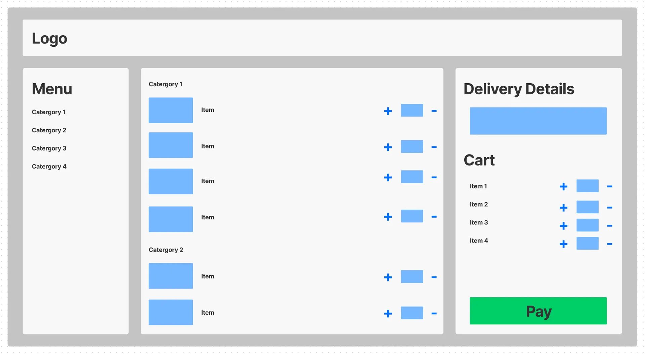This screenshot has width=645, height=354.
Task: Click minus on second Item under Catergory 2 heading
Action: pyautogui.click(x=434, y=314)
